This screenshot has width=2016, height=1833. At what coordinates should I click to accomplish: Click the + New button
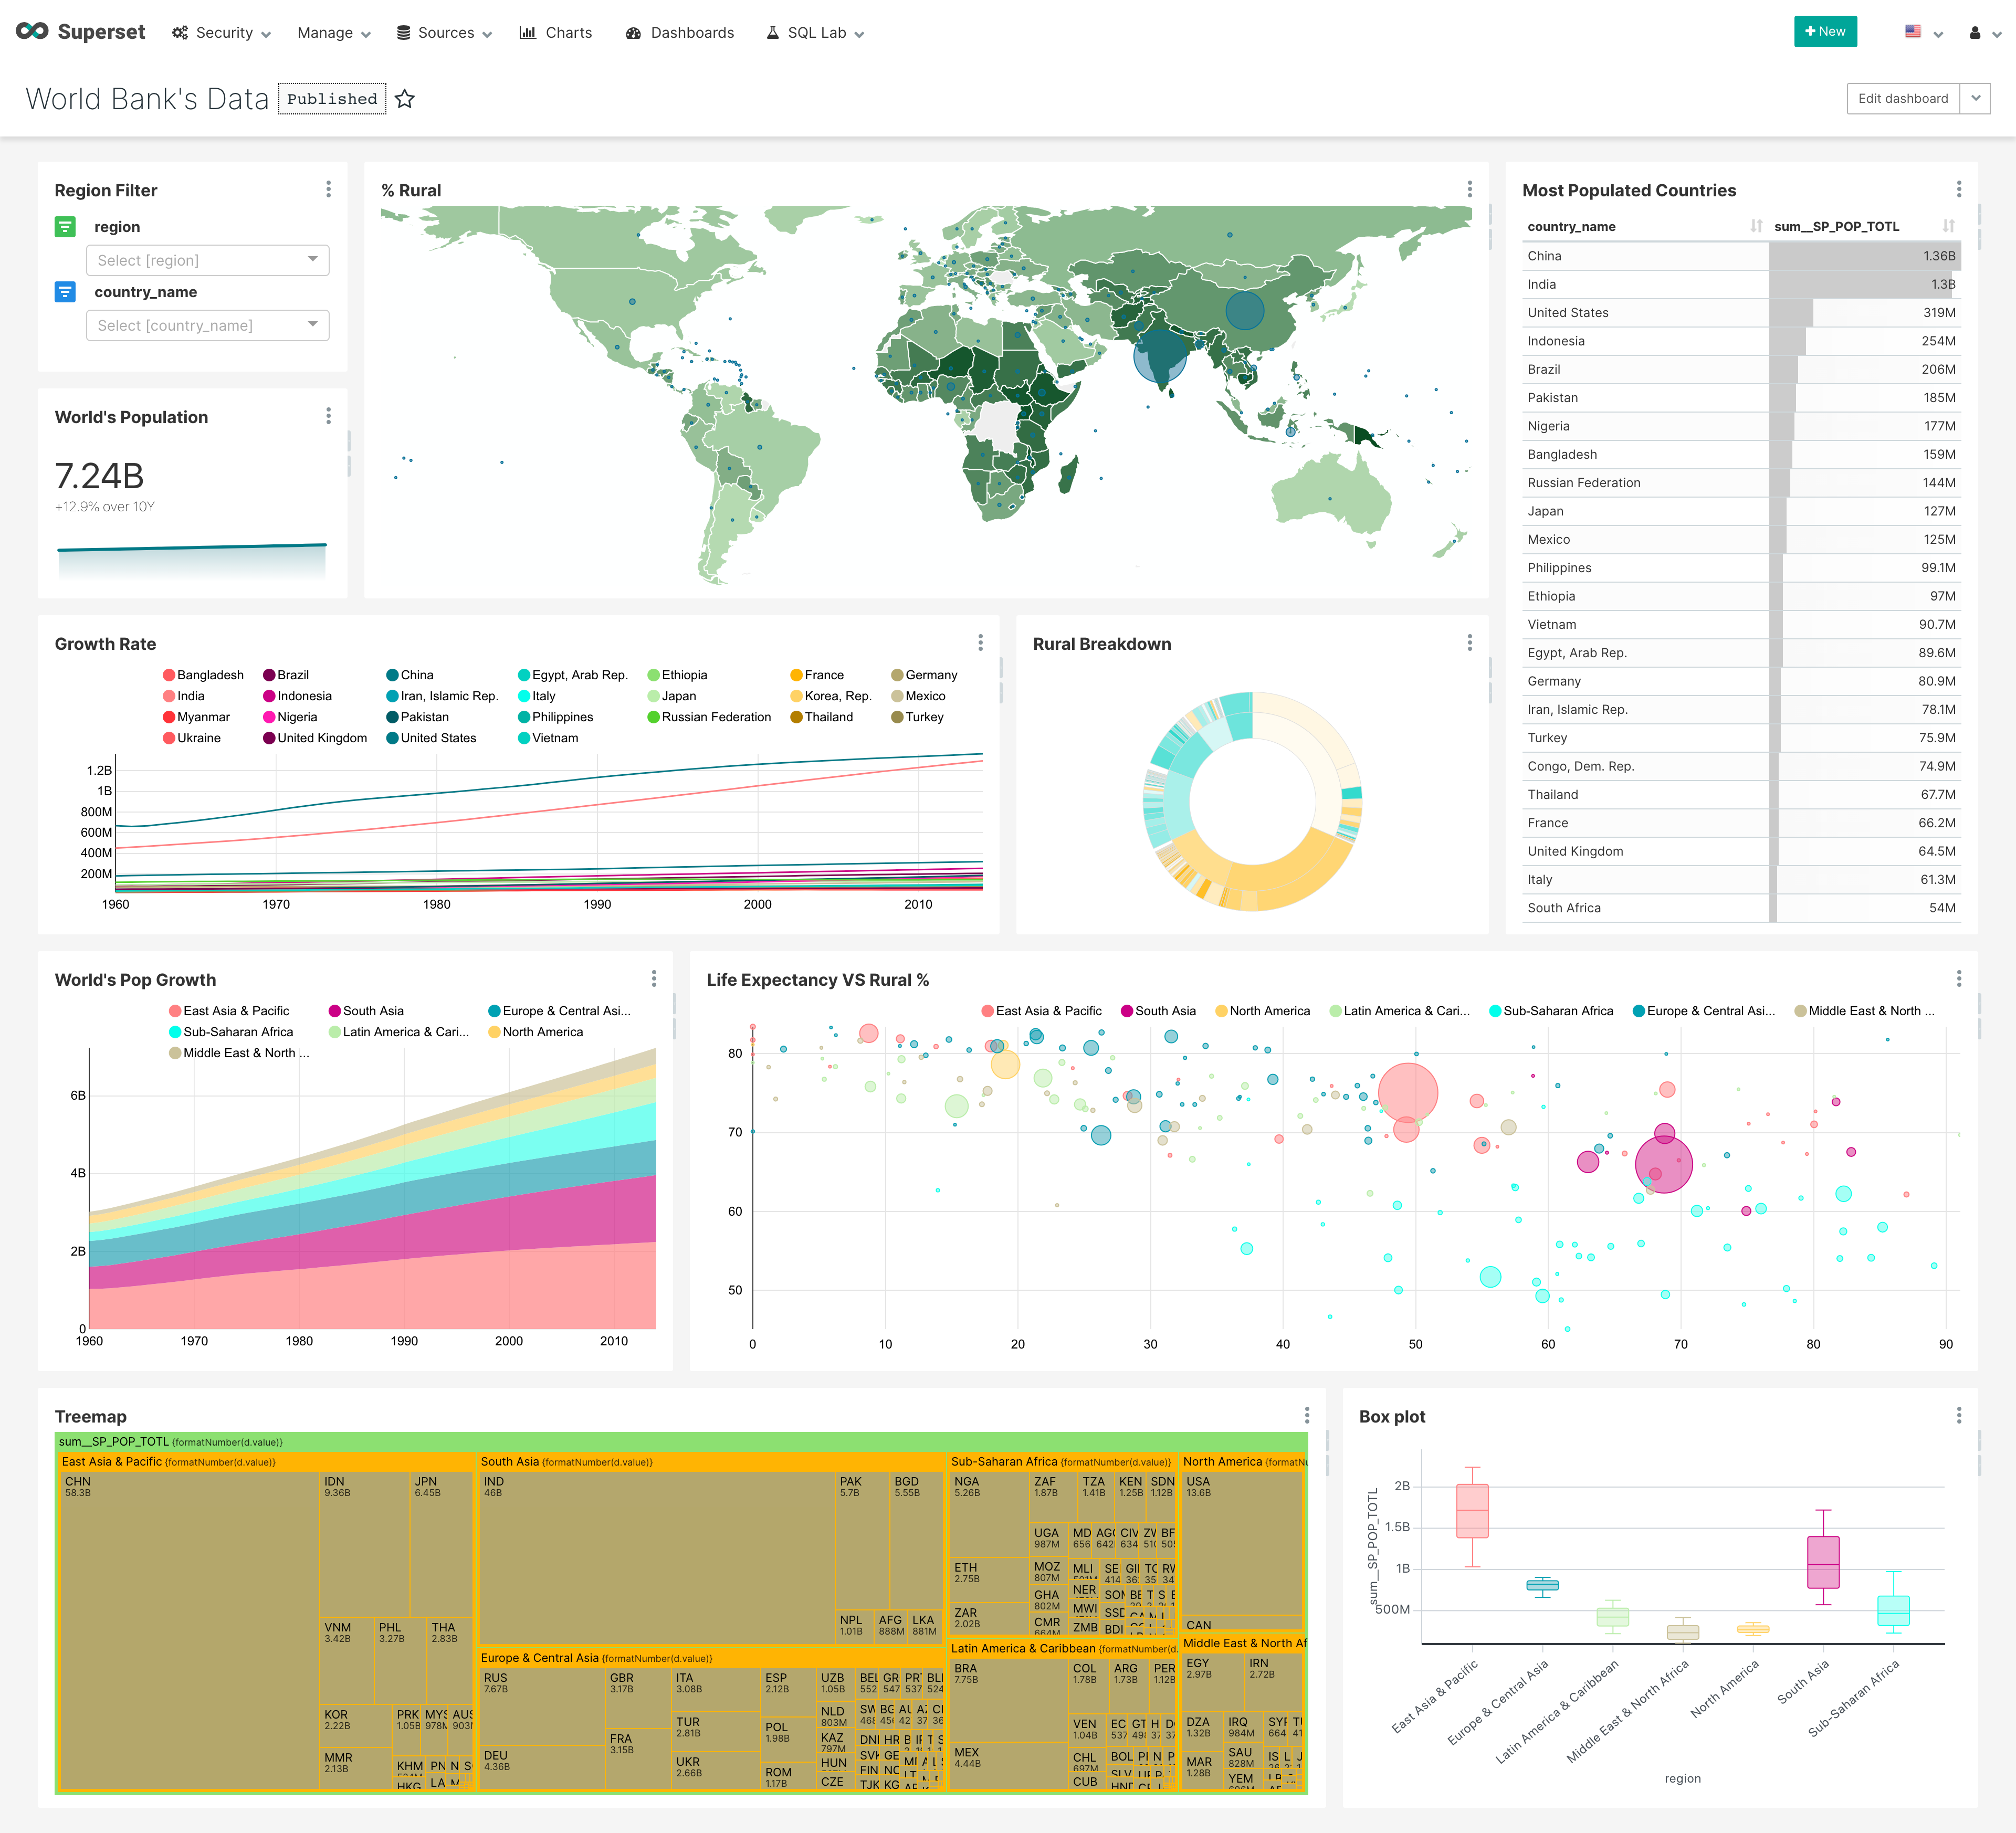point(1826,31)
